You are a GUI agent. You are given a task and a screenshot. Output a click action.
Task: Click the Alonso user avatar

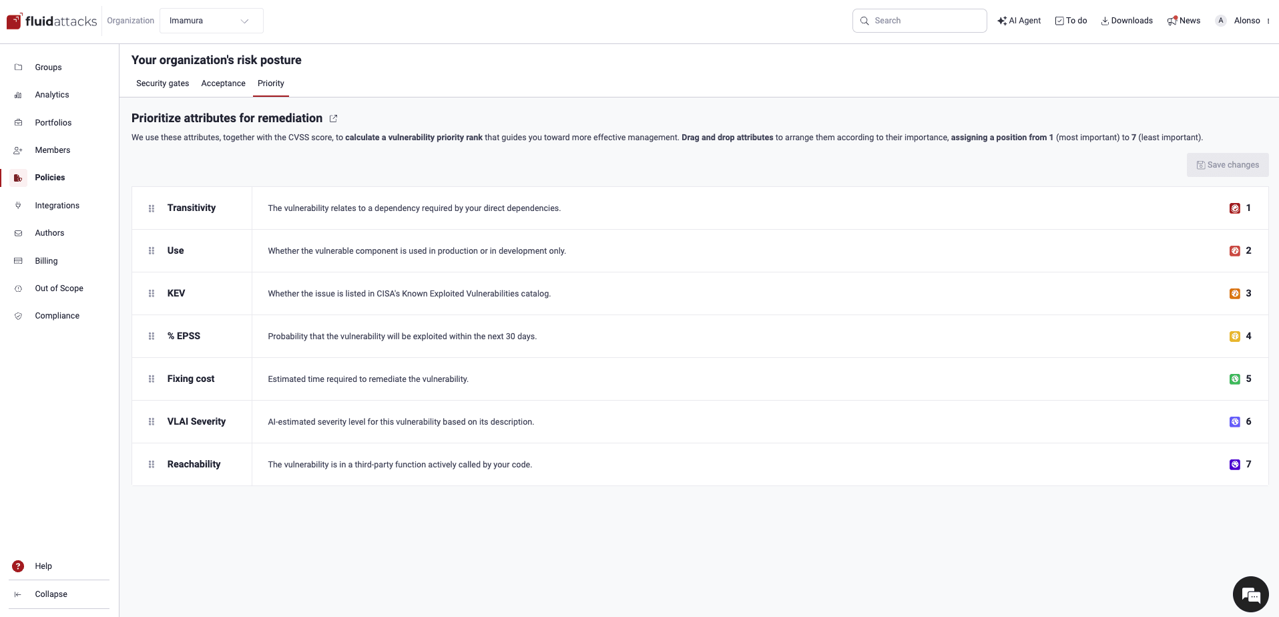(1221, 21)
